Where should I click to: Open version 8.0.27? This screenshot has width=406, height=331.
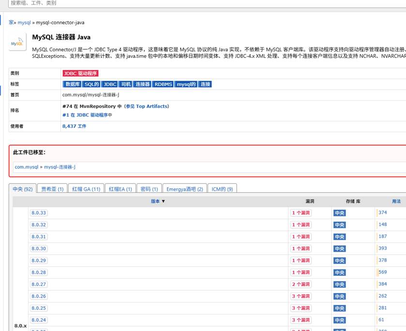(x=39, y=285)
